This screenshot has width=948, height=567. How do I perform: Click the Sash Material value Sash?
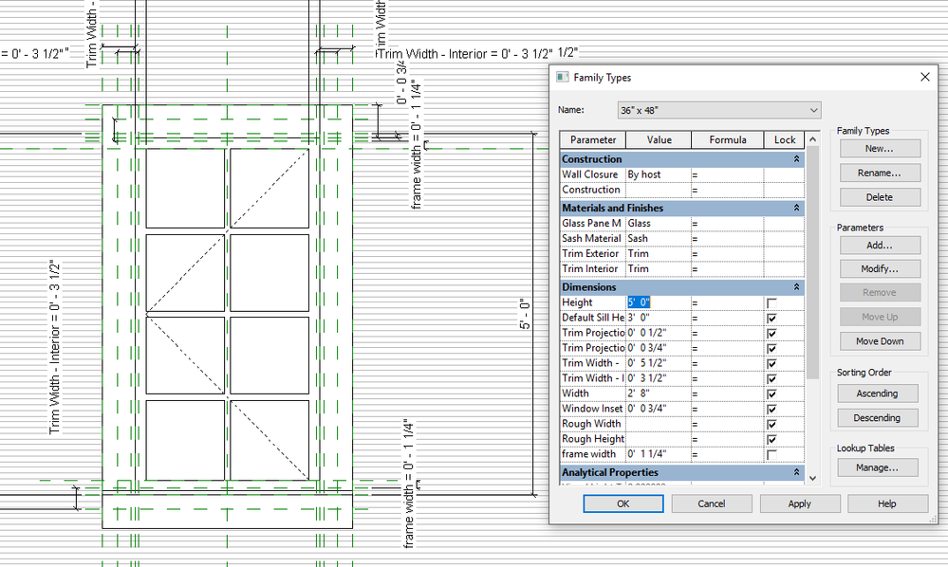coord(658,239)
